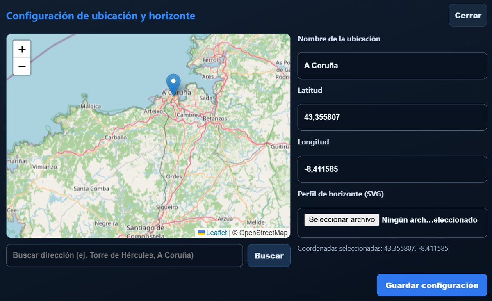Viewport: 492px width, 301px height.
Task: Click the Perfil de horizonte (SVG) label
Action: point(341,194)
